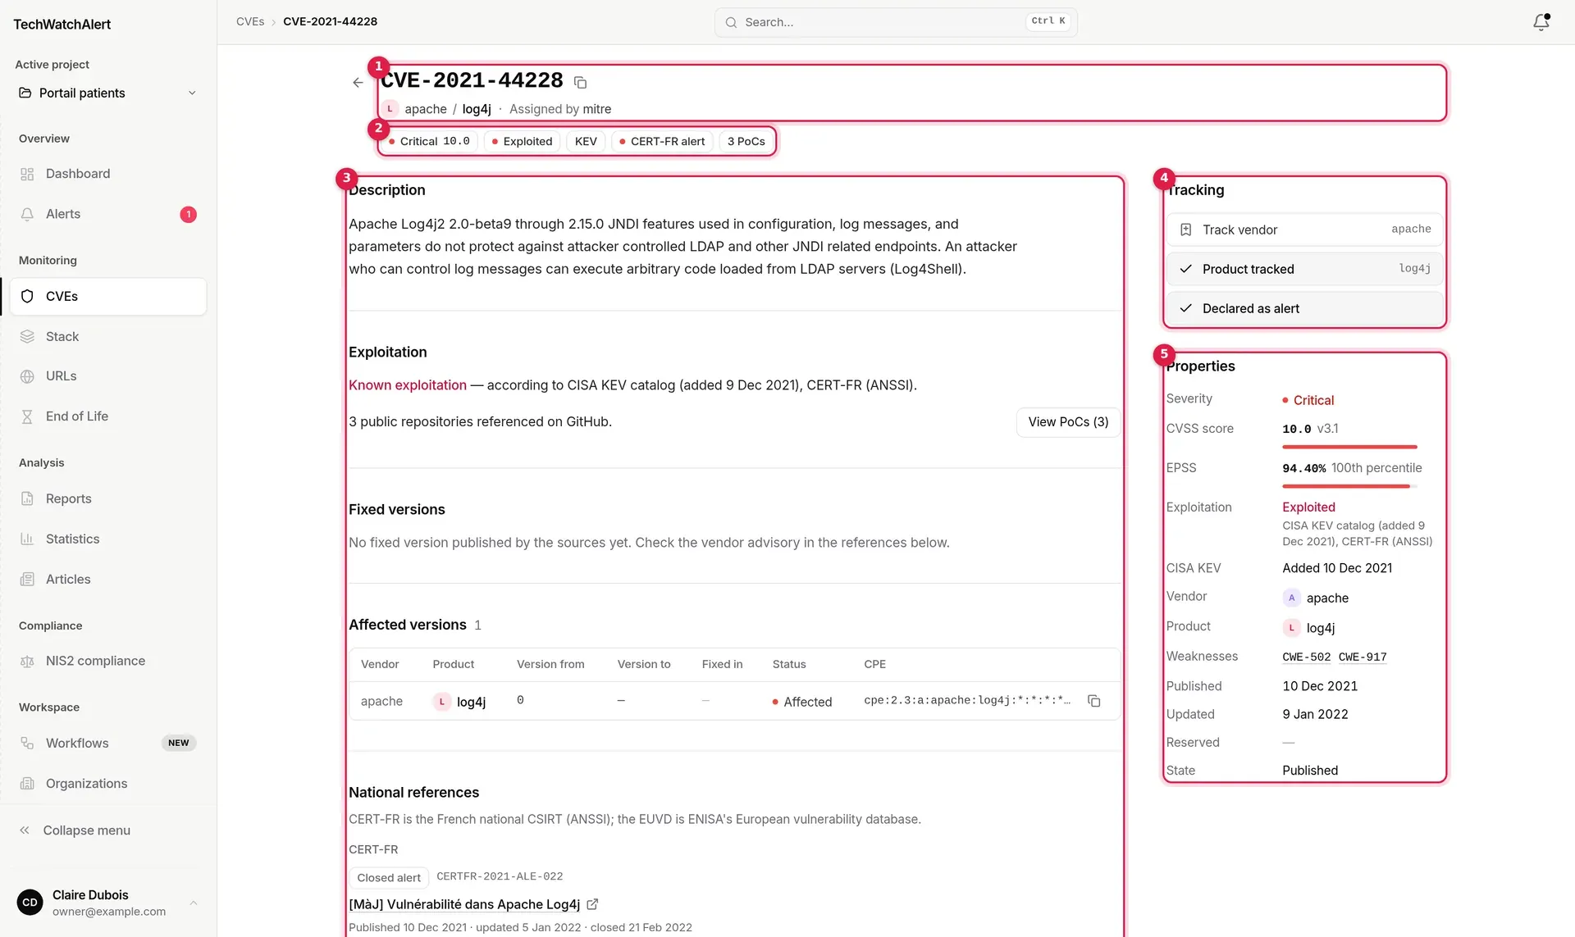Copy the CVE-2021-44228 identifier
Image resolution: width=1575 pixels, height=937 pixels.
click(580, 82)
